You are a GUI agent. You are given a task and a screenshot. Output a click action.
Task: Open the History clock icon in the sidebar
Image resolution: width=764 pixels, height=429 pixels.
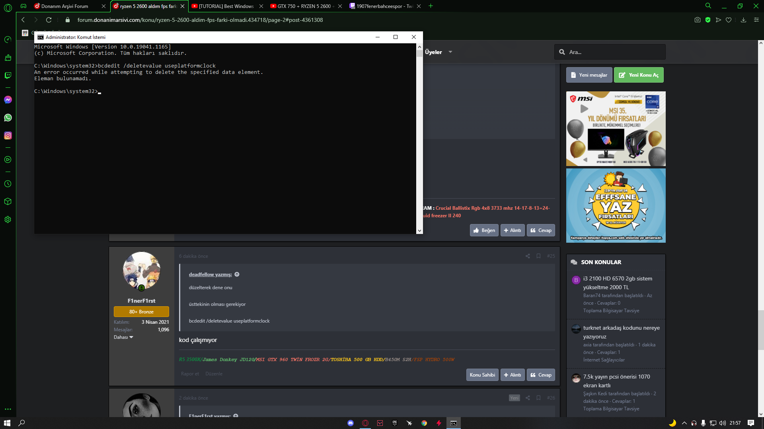pyautogui.click(x=8, y=184)
